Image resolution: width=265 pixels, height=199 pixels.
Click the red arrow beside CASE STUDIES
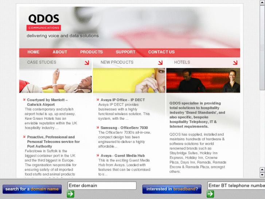(87, 63)
